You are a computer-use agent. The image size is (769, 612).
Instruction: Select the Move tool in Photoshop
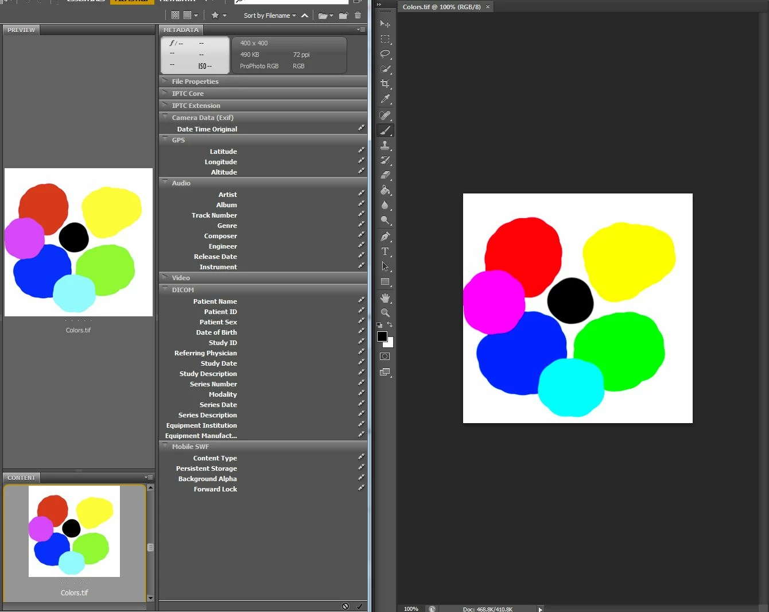(x=385, y=24)
